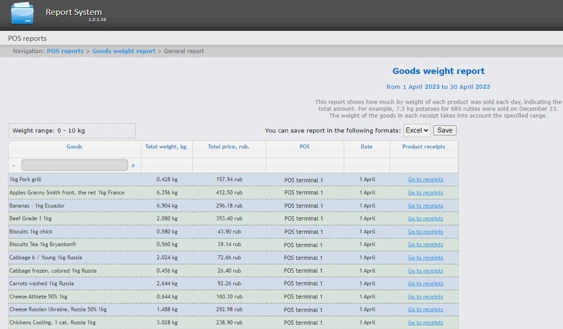This screenshot has height=329, width=563.
Task: Open the Excel format dropdown
Action: 417,130
